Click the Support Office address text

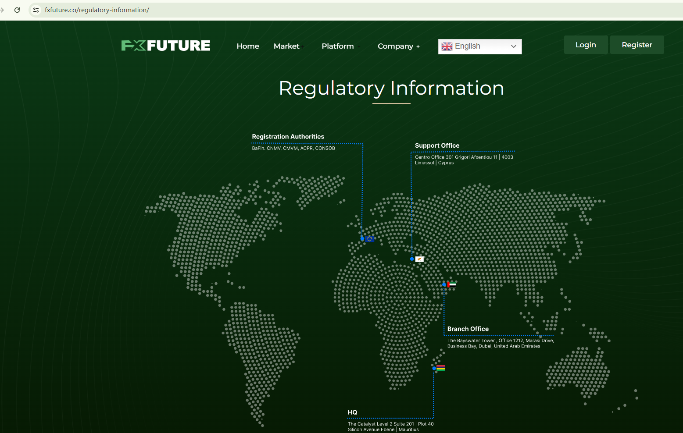point(464,160)
